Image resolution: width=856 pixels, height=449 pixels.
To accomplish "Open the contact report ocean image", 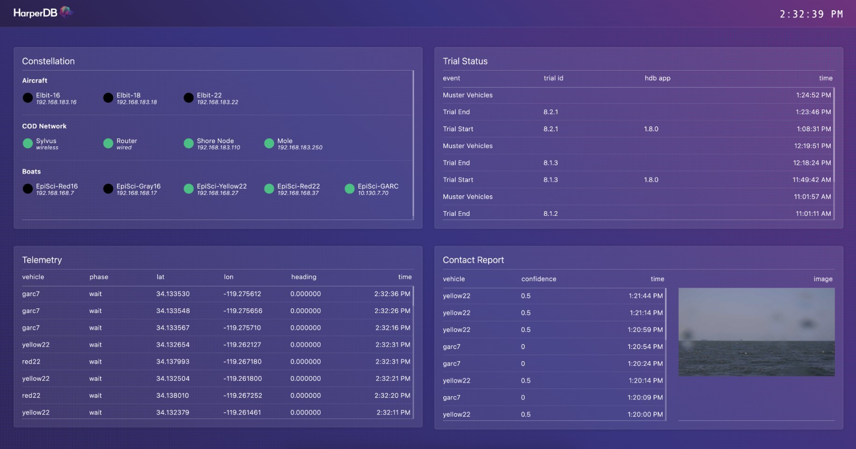I will [x=756, y=332].
